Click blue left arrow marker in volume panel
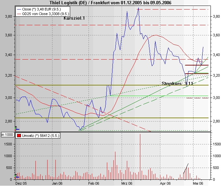 [17, 177]
